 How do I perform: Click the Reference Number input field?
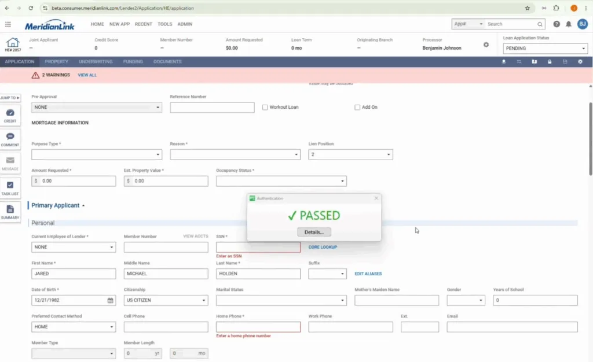pos(212,107)
